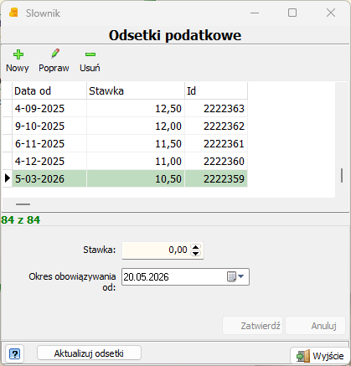Open the date picker calendar dropdown
Viewport: 351px width, 366px height.
[x=235, y=276]
